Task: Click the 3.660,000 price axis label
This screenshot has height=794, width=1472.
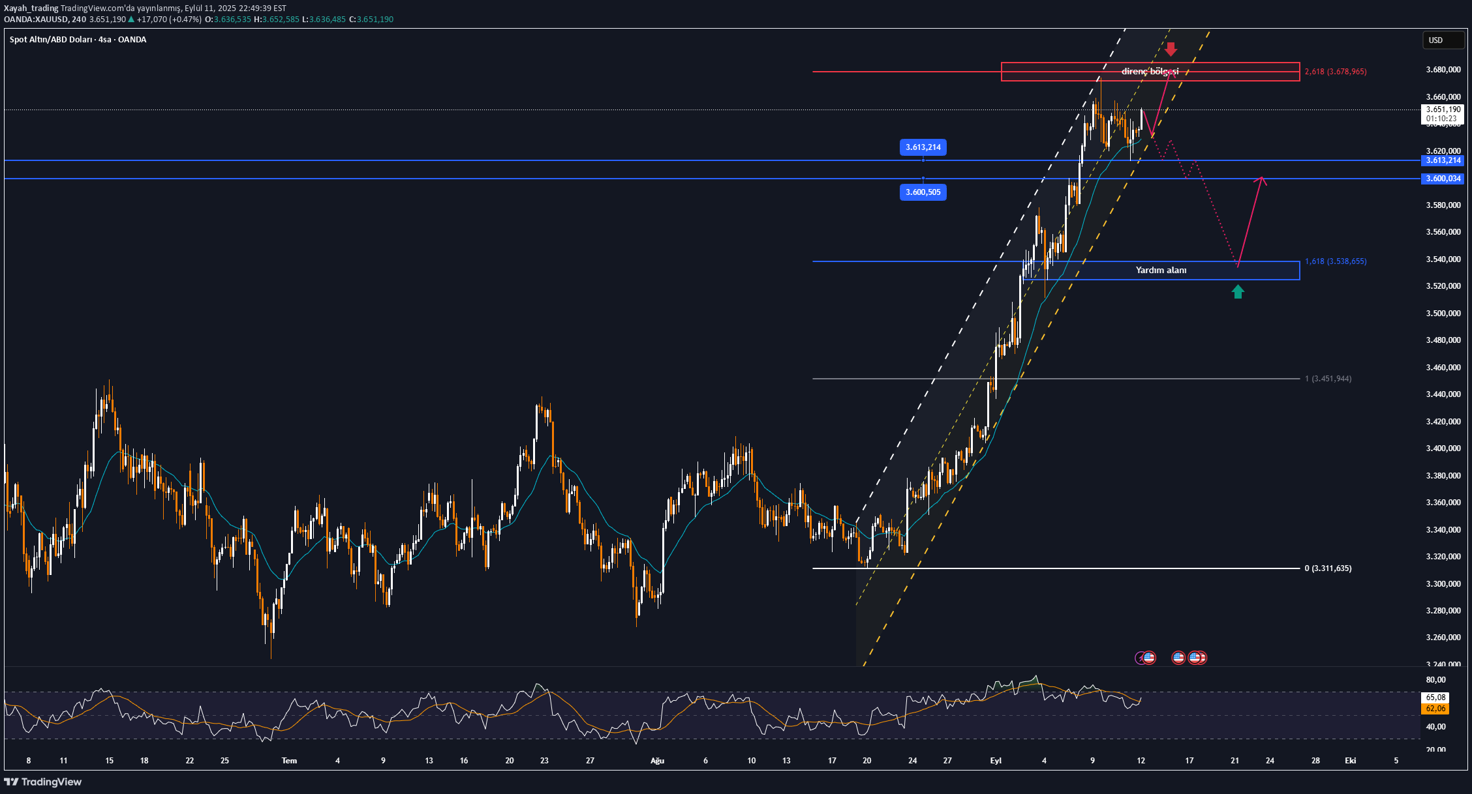Action: tap(1443, 97)
